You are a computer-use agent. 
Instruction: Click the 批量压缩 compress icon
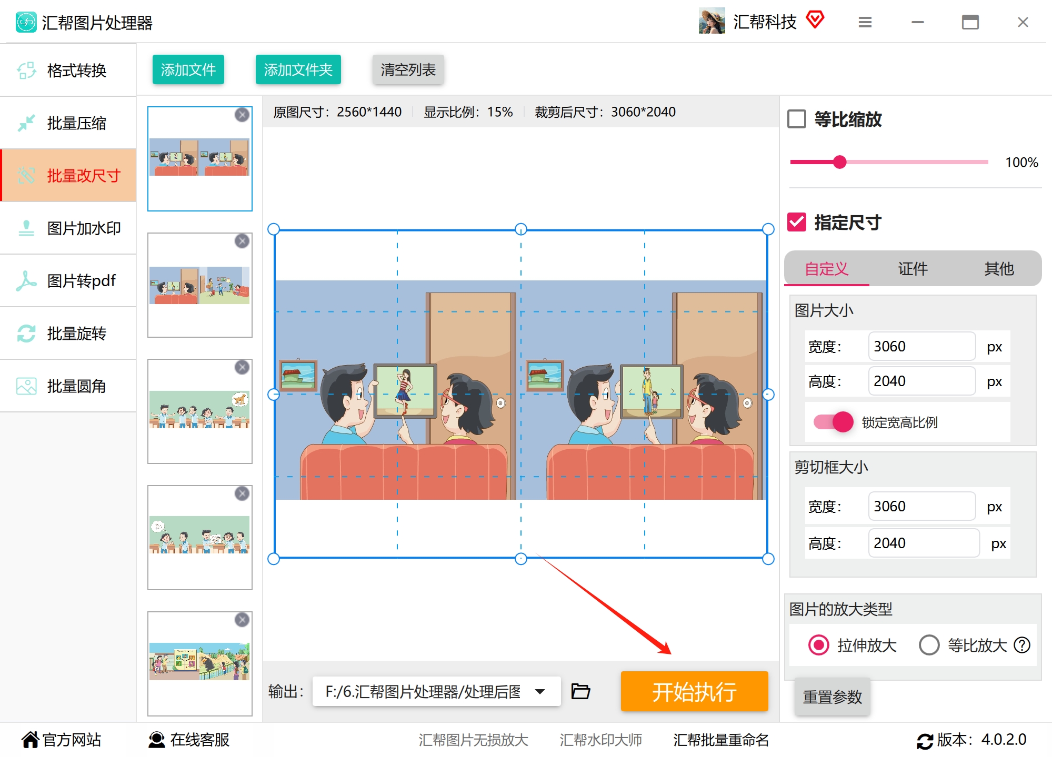coord(26,123)
